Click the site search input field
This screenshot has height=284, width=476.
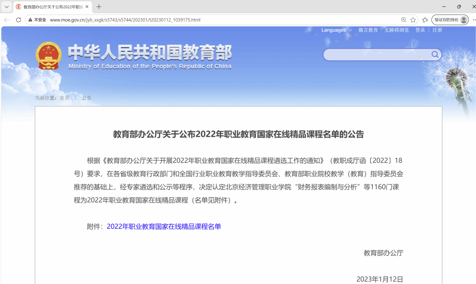coord(376,55)
